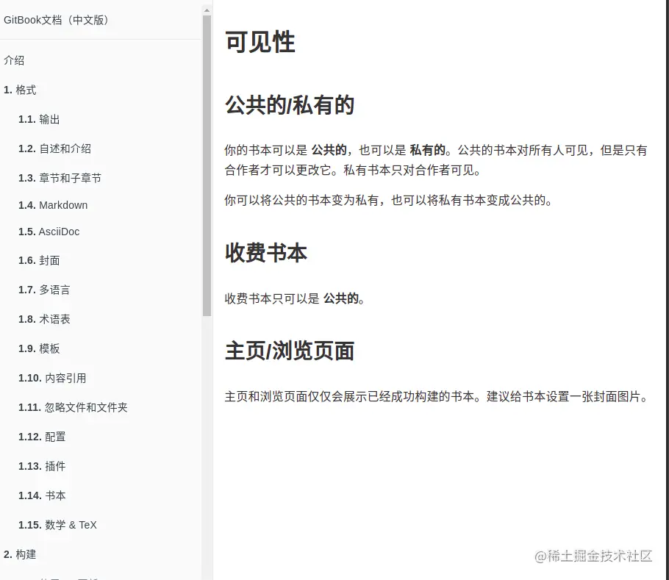Select the 1.7. 多语言 entry

pos(44,290)
